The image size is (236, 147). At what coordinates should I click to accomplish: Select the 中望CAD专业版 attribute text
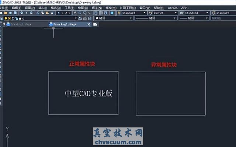tap(88, 93)
